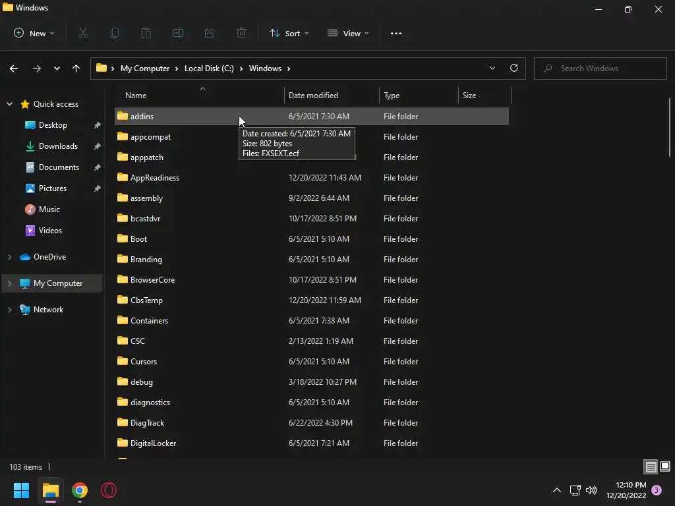Screen dimensions: 675x506
Task: Click the vertical scrollbar thumb in file list
Action: tap(670, 127)
